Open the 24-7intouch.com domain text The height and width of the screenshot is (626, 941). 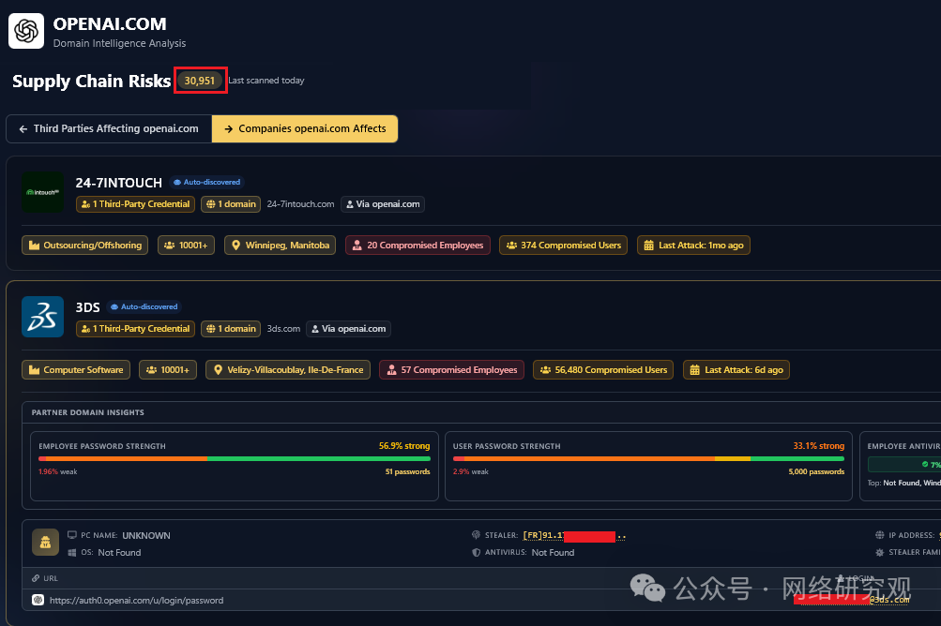(x=300, y=204)
